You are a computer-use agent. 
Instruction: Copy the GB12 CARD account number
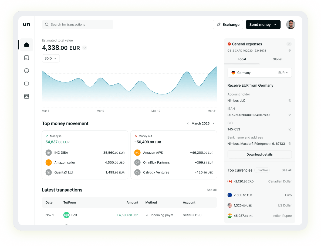tap(290, 51)
